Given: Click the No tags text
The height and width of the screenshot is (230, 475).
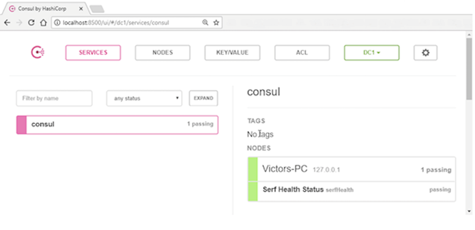Looking at the screenshot, I should 260,134.
